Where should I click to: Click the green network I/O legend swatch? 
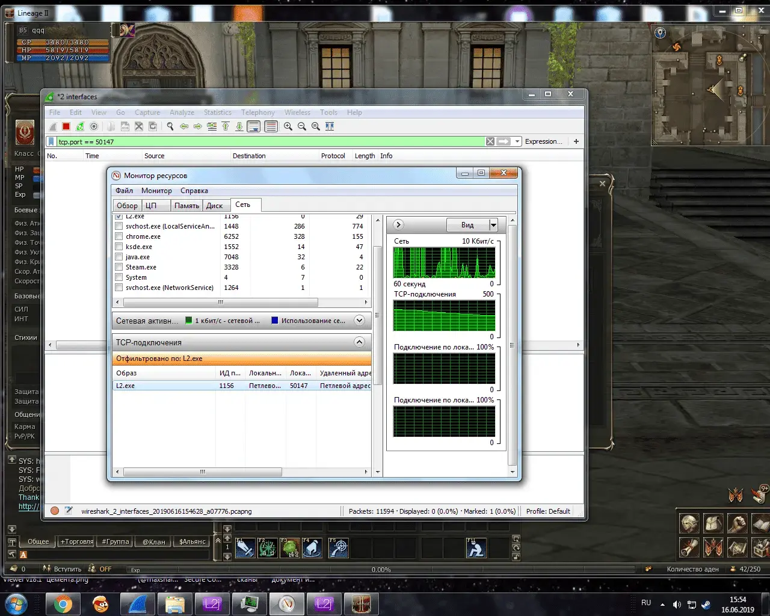[189, 321]
